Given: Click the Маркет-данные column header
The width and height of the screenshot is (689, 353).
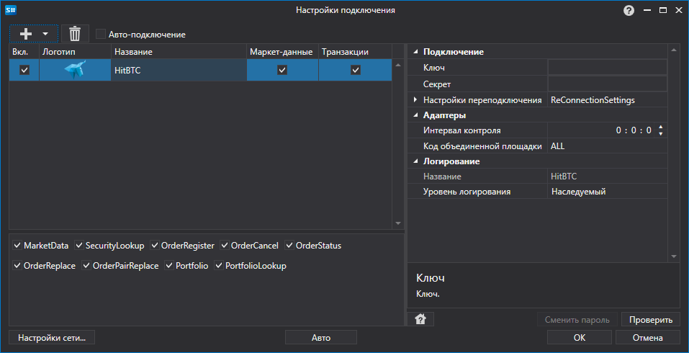Looking at the screenshot, I should [282, 52].
